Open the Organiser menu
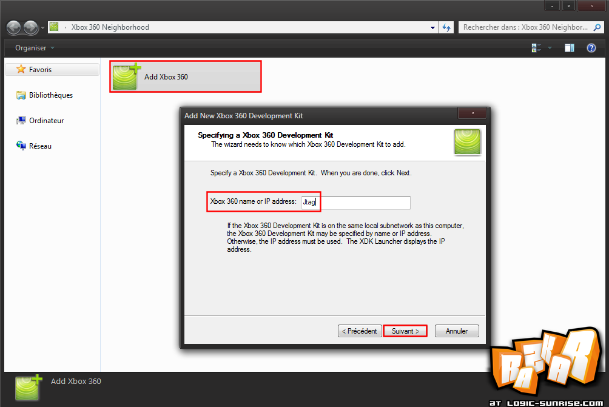609x407 pixels. click(35, 48)
